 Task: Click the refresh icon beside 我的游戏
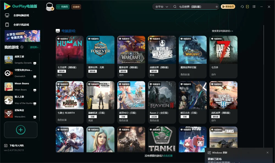(x=22, y=47)
